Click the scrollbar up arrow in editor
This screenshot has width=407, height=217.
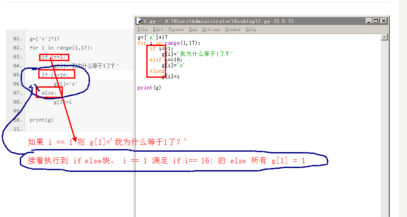tap(384, 38)
